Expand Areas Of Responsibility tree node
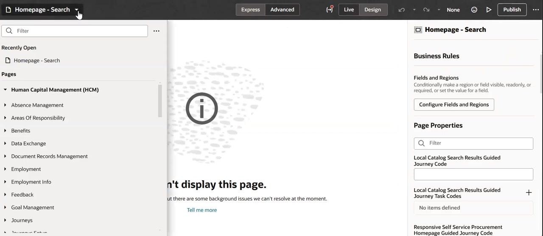 point(5,118)
